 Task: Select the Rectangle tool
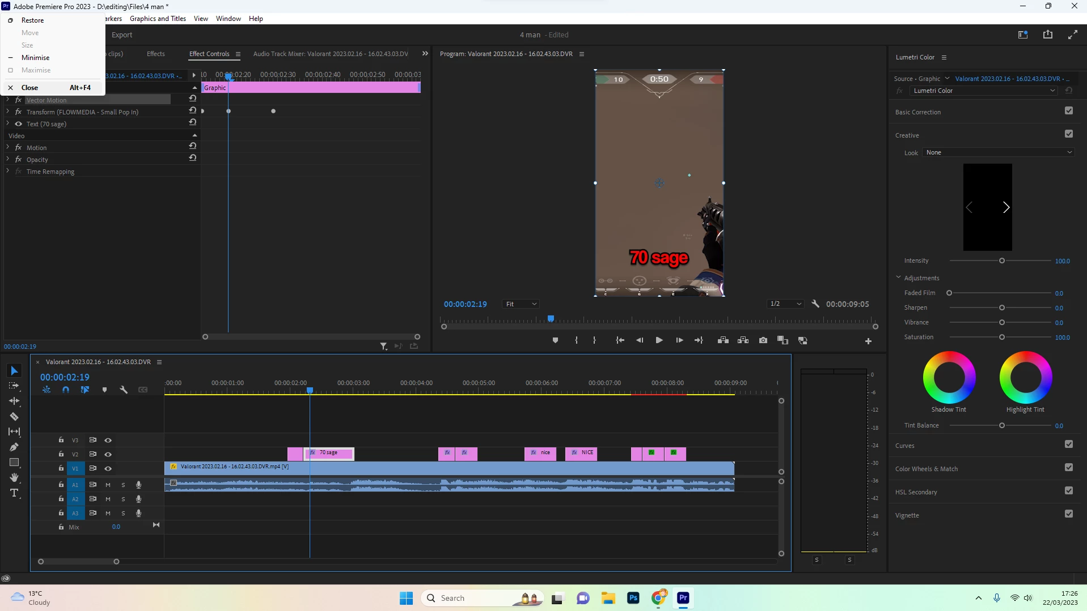(x=14, y=463)
